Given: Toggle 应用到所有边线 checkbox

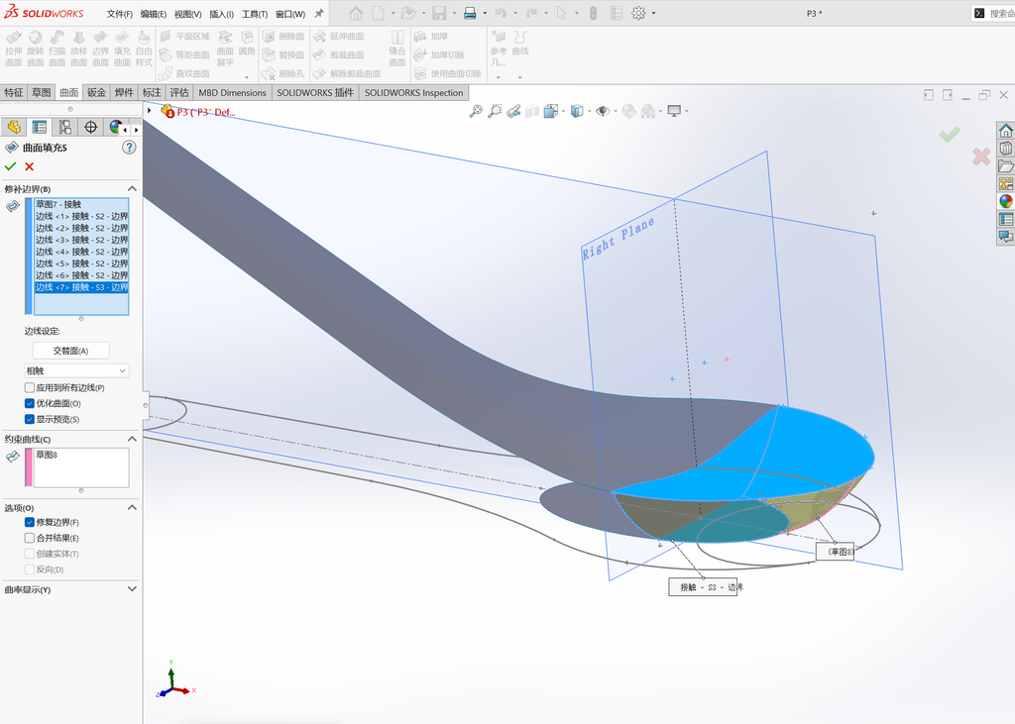Looking at the screenshot, I should [29, 387].
